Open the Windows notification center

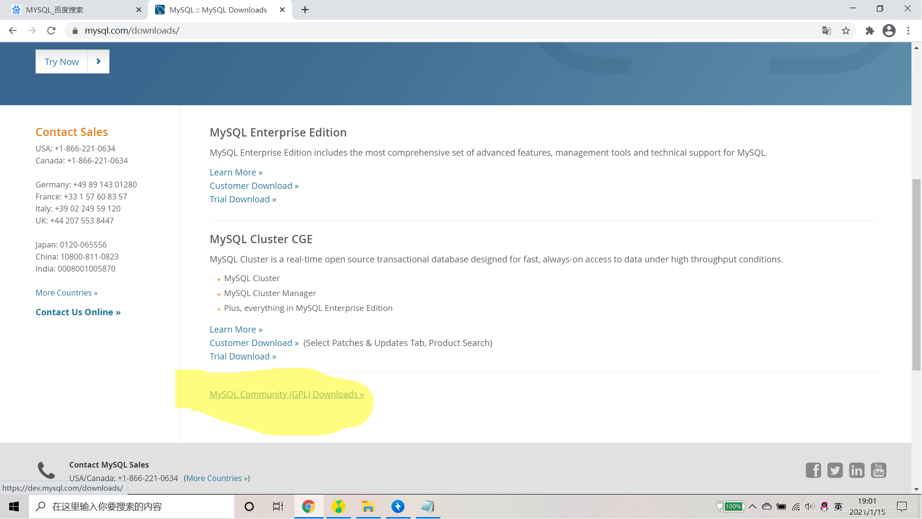coord(902,507)
